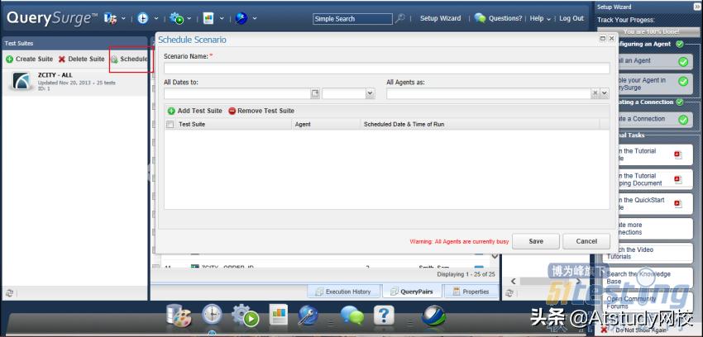Click the Simple Search box
The image size is (703, 337).
(352, 19)
